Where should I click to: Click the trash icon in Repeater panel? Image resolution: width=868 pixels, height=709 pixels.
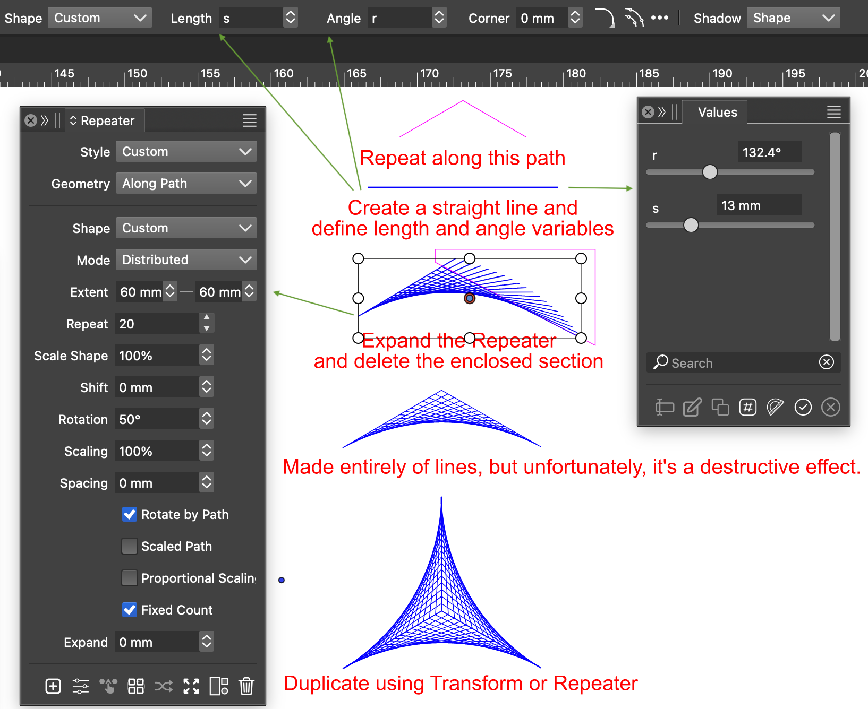click(x=246, y=686)
